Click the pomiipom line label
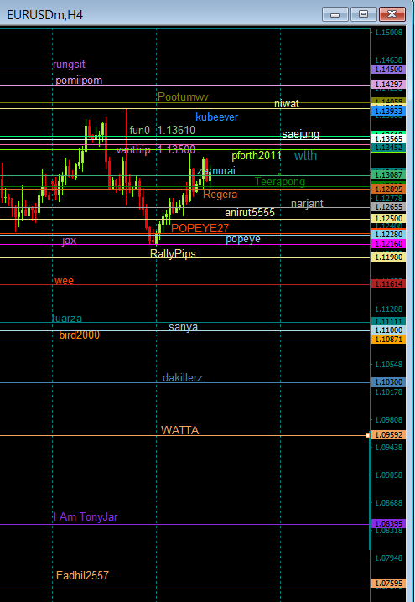Screen dimensions: 415x602 (x=79, y=80)
